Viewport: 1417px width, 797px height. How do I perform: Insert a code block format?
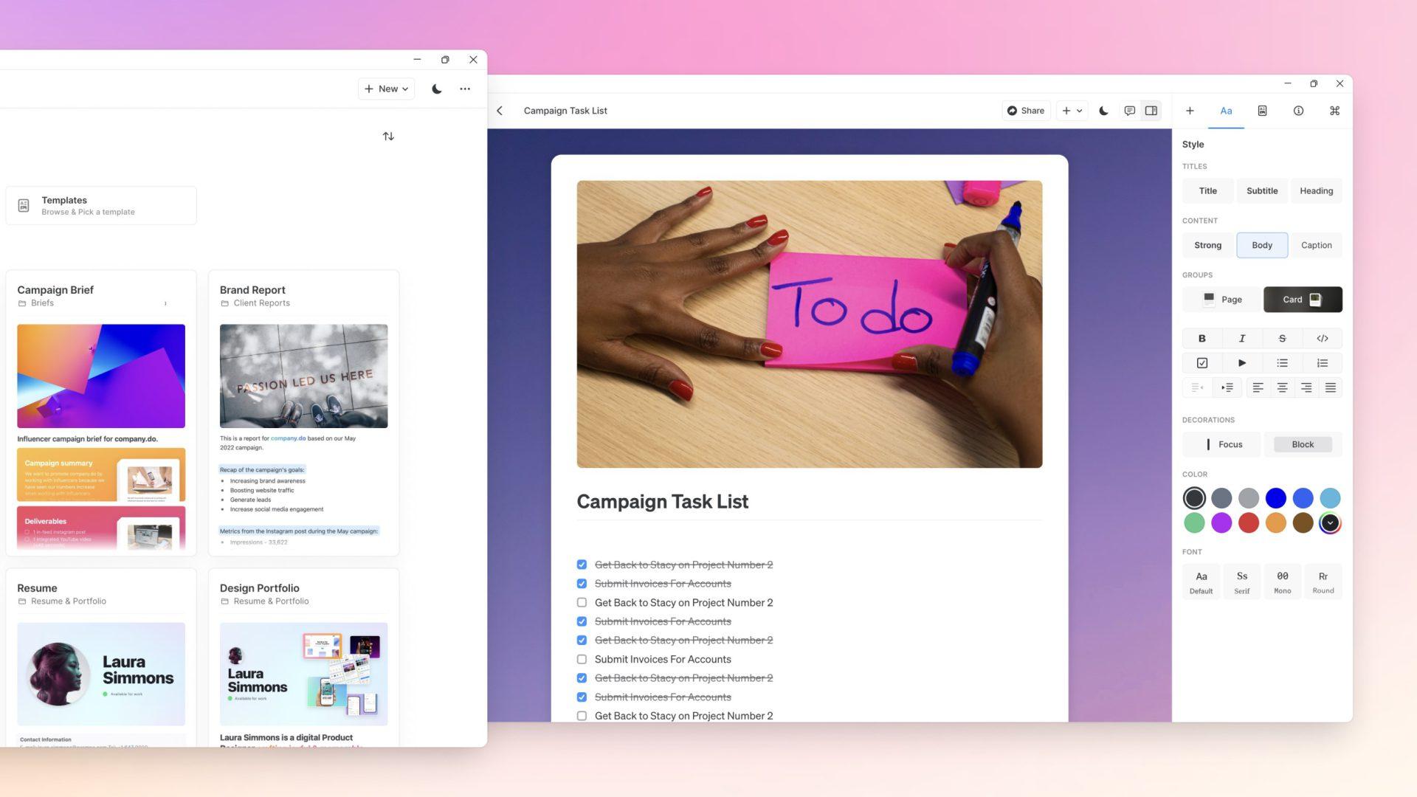coord(1322,339)
